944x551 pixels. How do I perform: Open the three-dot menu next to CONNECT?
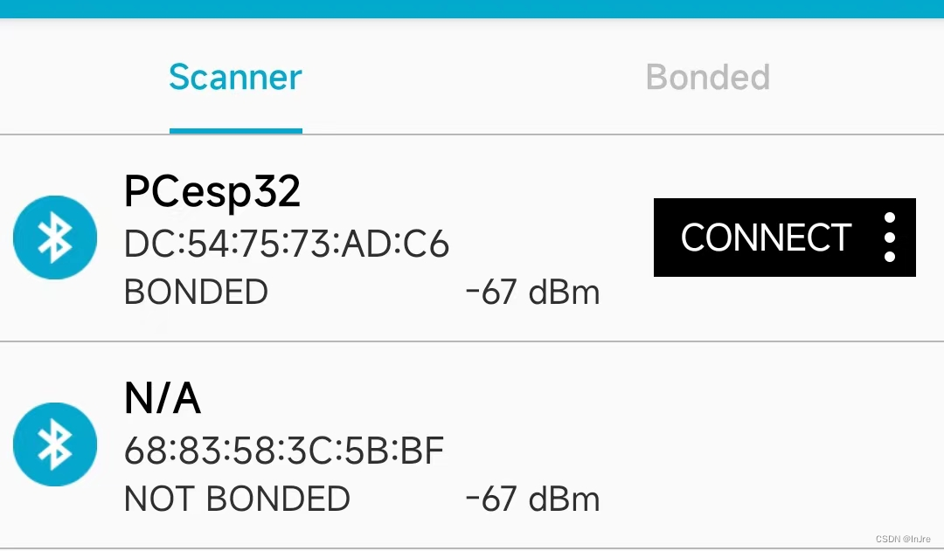(889, 238)
